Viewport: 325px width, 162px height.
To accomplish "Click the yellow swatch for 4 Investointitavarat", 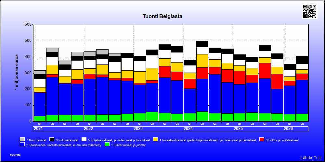I will point(155,139).
